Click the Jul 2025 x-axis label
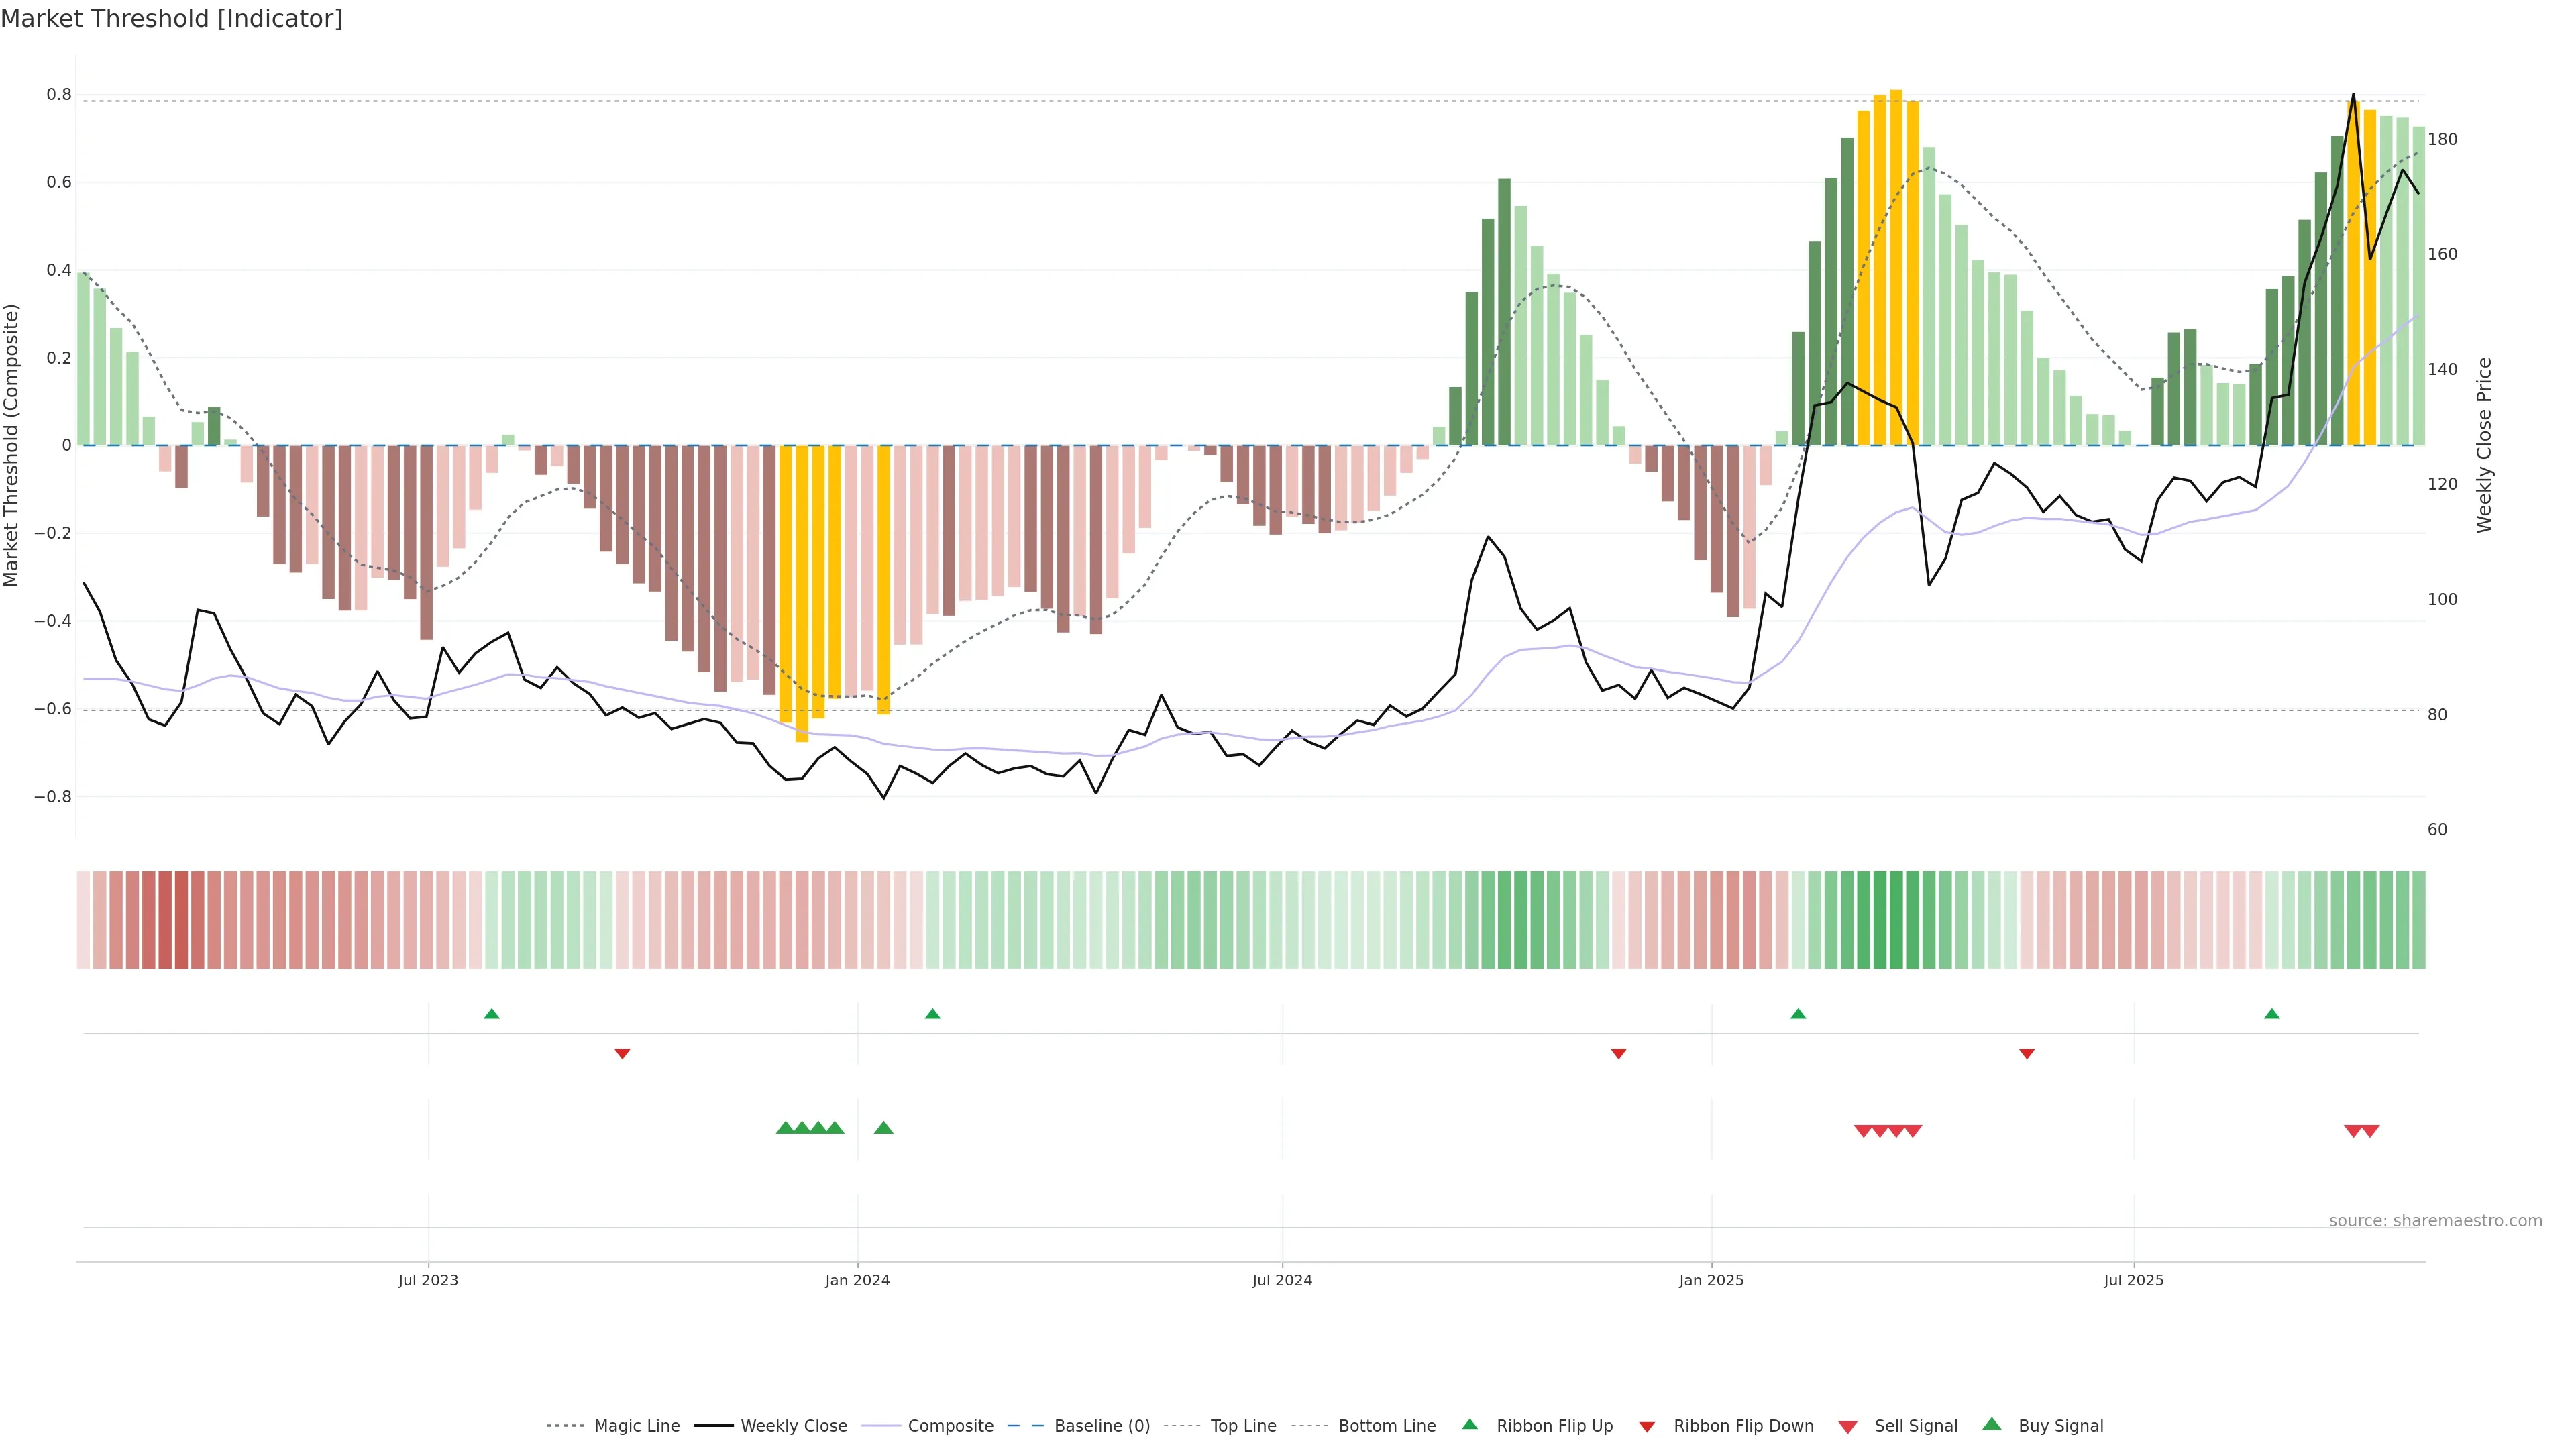2576x1449 pixels. (2133, 1280)
